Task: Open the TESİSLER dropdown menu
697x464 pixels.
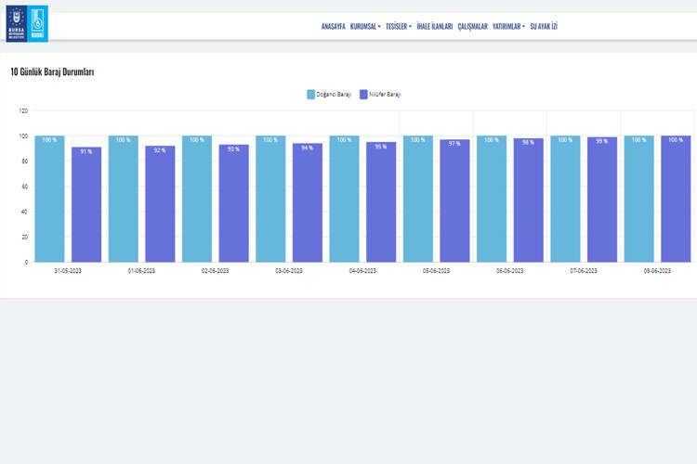Action: pyautogui.click(x=399, y=27)
